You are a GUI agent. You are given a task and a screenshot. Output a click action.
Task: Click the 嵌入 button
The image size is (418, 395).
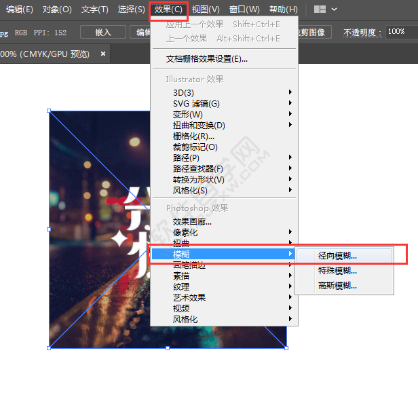(x=103, y=33)
